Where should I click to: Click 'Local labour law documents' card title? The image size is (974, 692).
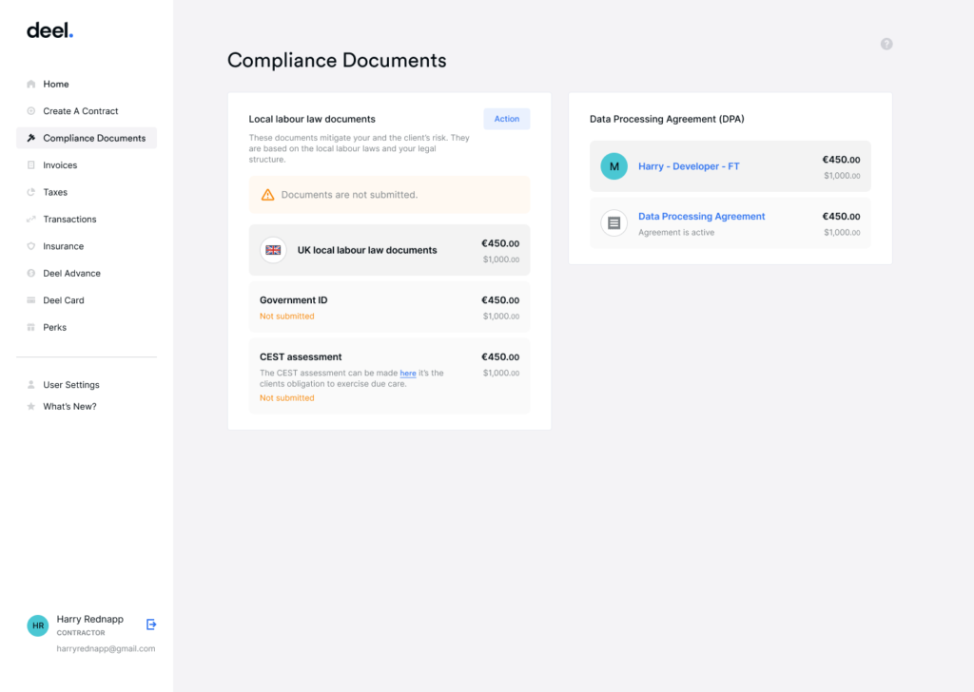[312, 119]
